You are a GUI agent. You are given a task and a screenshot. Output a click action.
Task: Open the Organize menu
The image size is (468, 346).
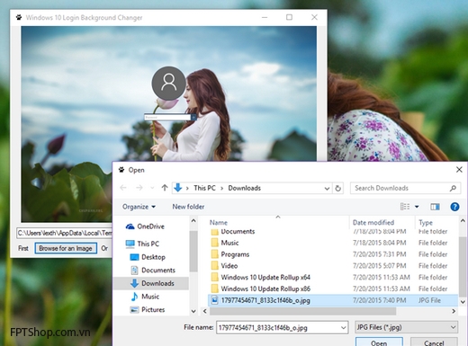click(139, 207)
